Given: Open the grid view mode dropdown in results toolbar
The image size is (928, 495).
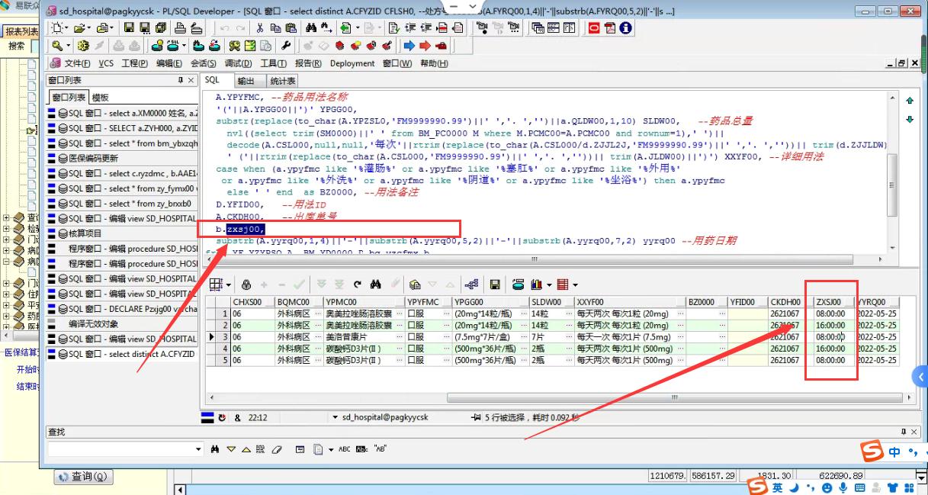Looking at the screenshot, I should pyautogui.click(x=228, y=284).
